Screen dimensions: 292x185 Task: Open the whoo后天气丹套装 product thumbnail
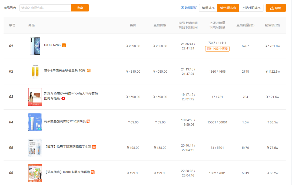[x=35, y=97]
